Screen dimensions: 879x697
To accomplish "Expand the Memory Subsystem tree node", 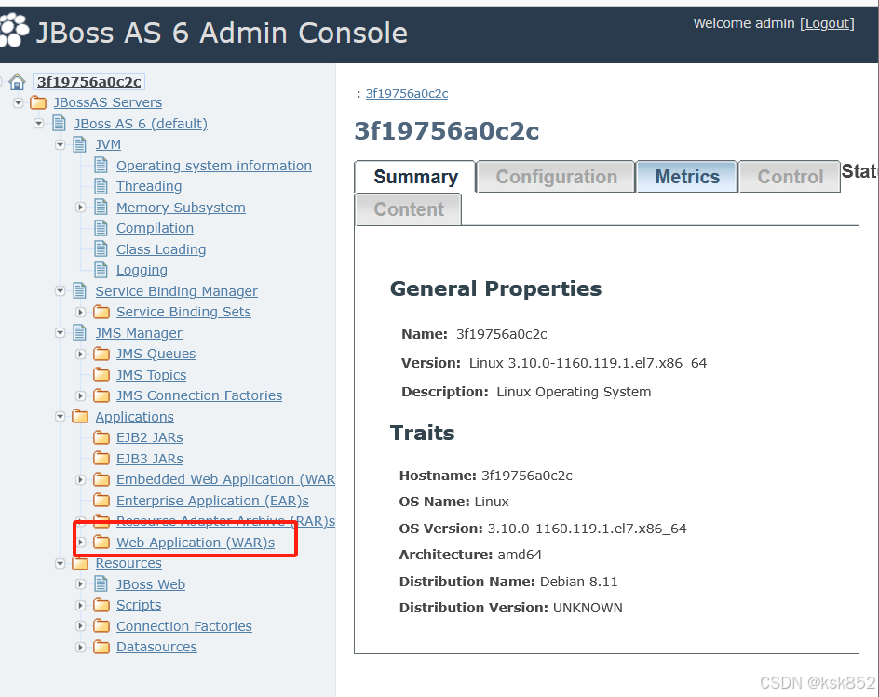I will click(80, 207).
